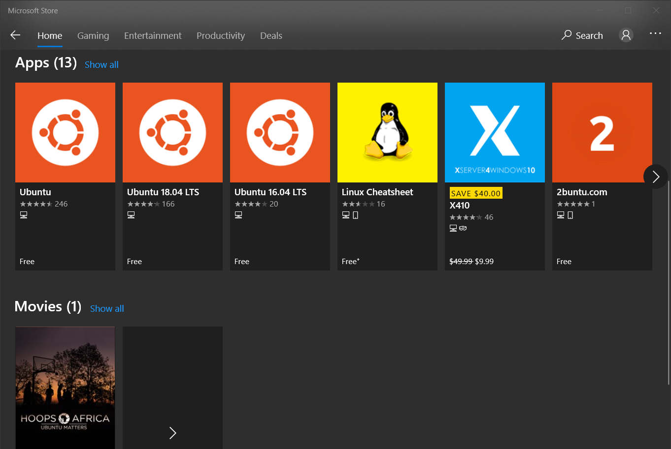Click the Free price under 2buntu.com
The width and height of the screenshot is (671, 449).
564,261
